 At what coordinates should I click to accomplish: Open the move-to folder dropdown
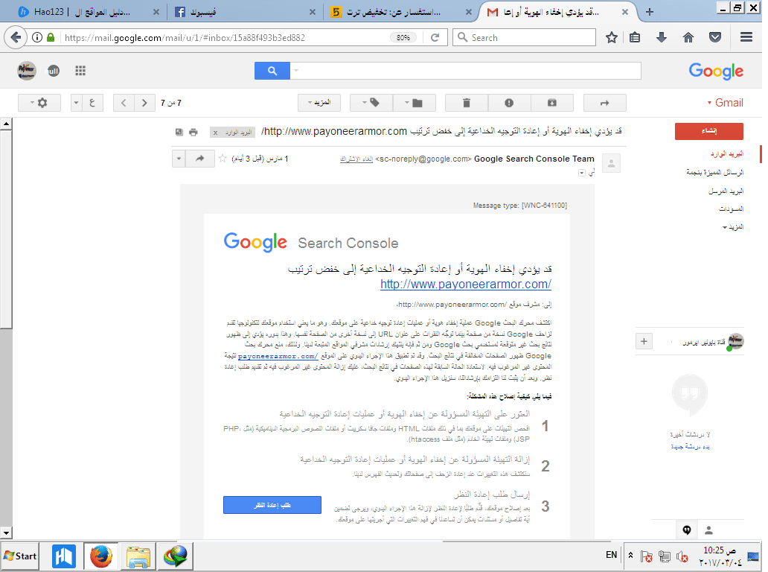(413, 103)
